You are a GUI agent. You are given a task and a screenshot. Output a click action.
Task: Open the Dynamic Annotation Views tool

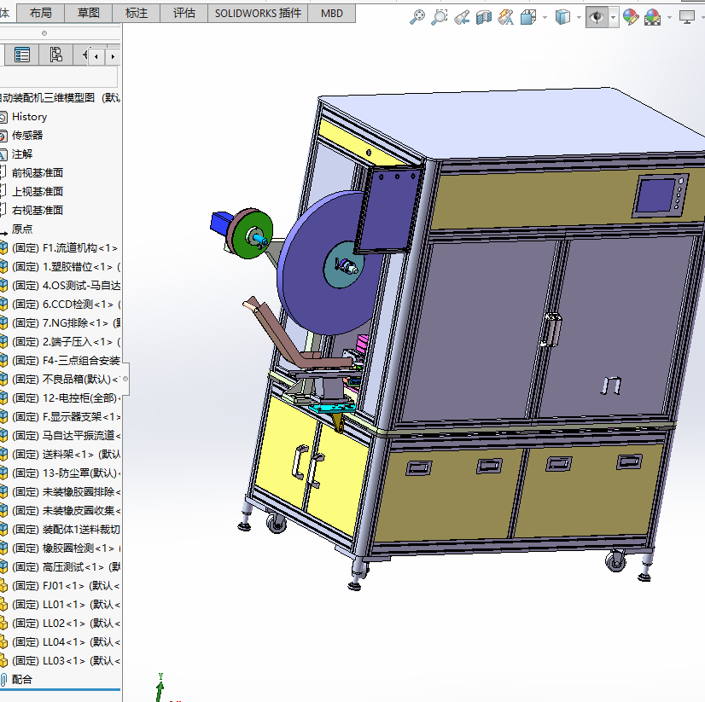[x=506, y=17]
